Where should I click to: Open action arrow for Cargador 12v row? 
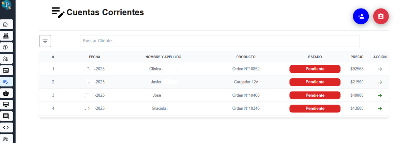coord(380,82)
